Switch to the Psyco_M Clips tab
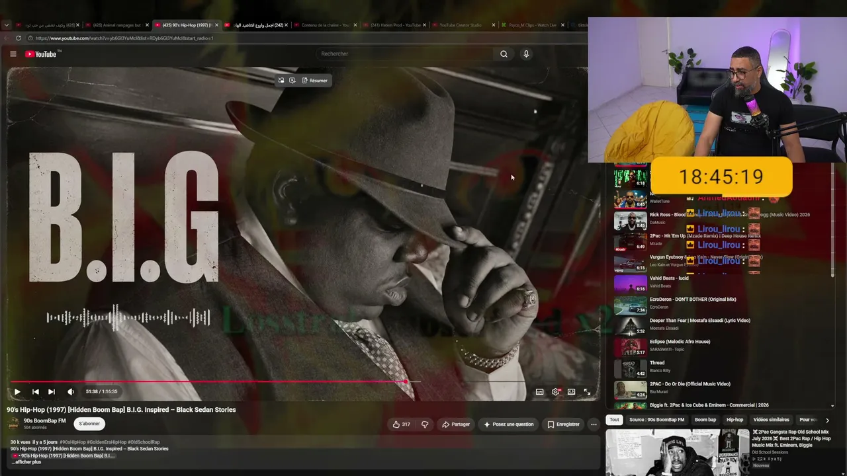Image resolution: width=847 pixels, height=476 pixels. (x=532, y=25)
